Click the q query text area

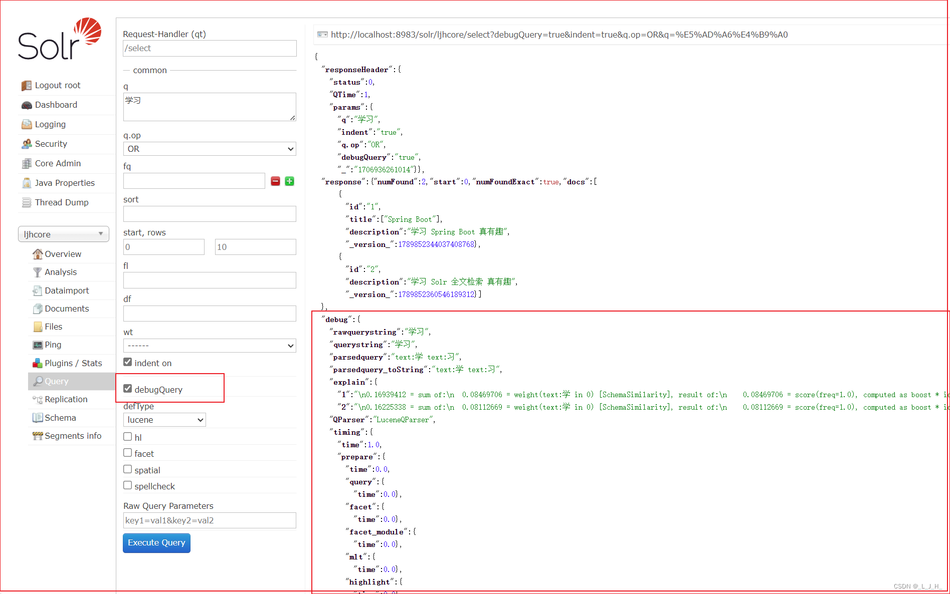tap(210, 107)
